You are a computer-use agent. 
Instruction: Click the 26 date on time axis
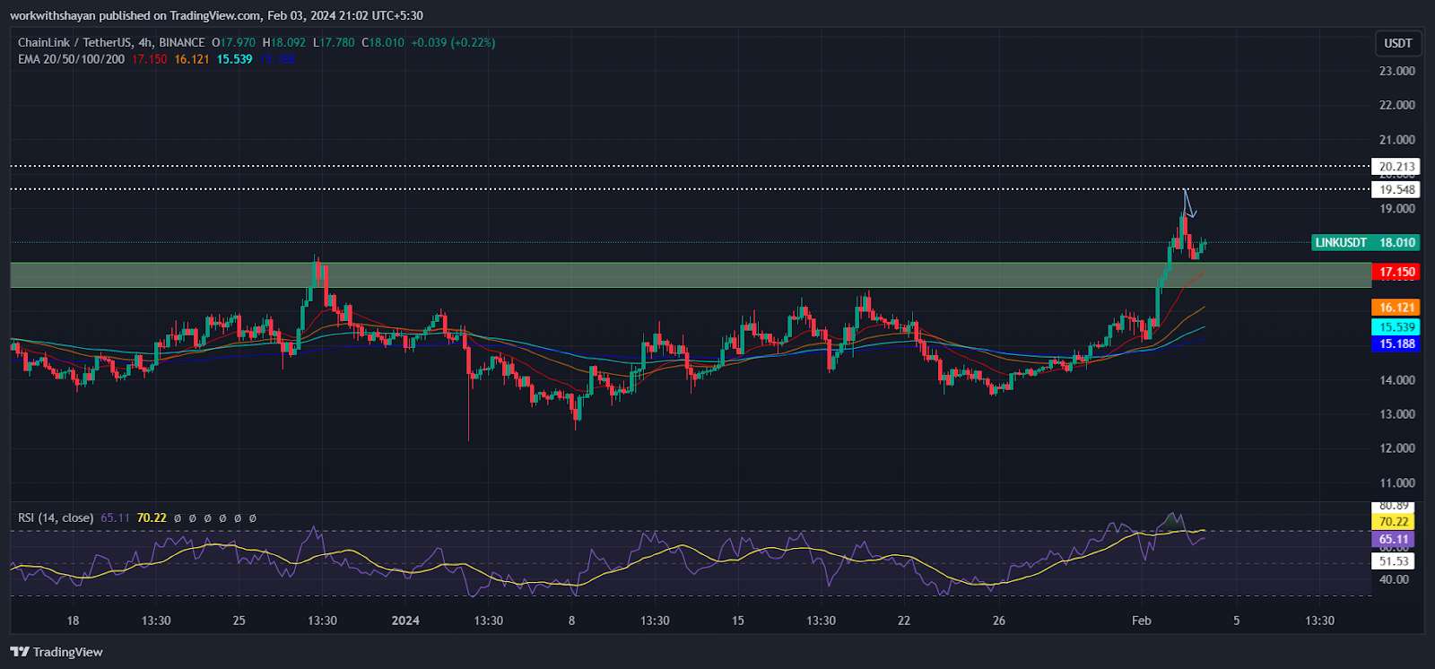tap(999, 621)
